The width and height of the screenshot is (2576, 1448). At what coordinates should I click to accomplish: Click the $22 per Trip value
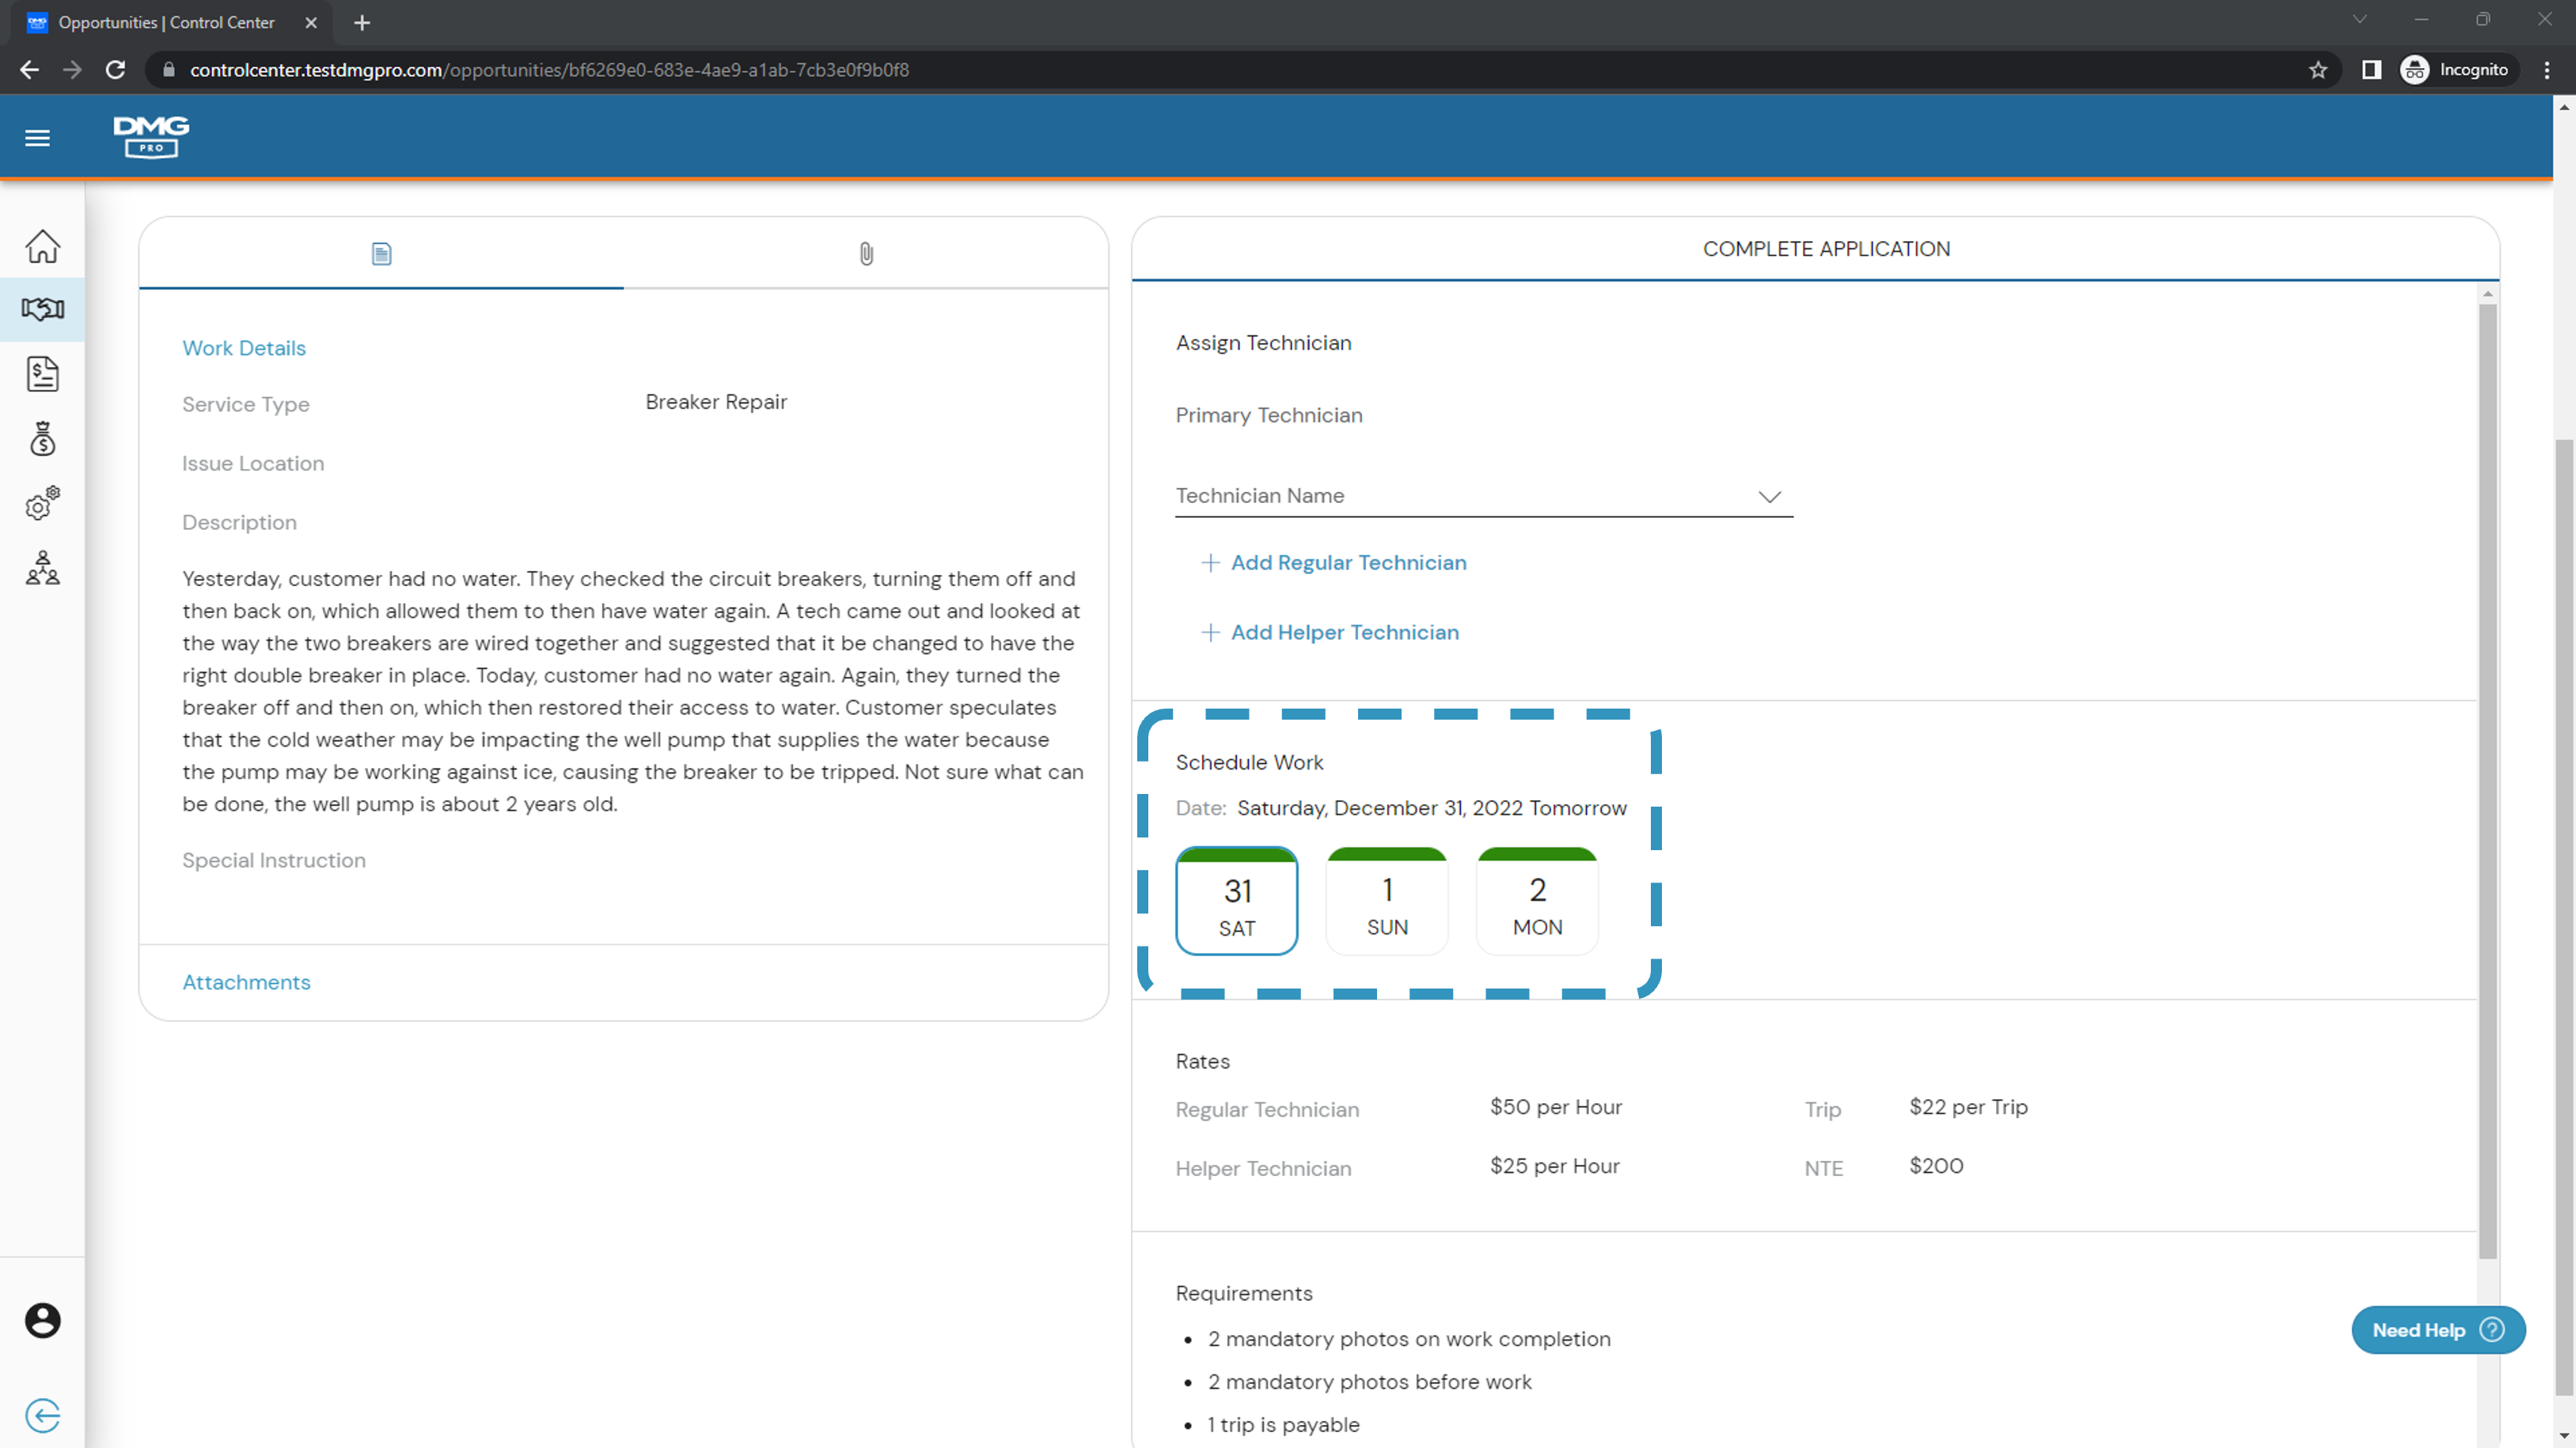[1968, 1107]
